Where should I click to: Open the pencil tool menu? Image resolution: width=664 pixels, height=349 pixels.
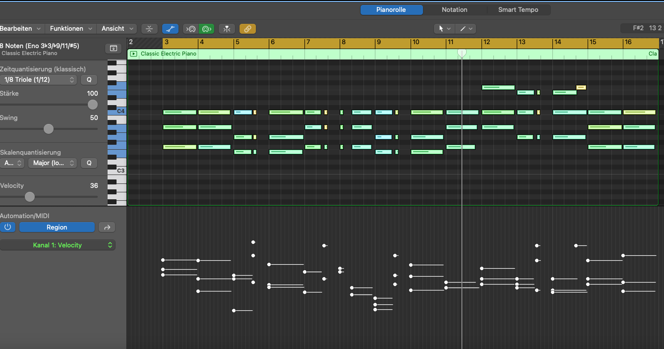[466, 29]
